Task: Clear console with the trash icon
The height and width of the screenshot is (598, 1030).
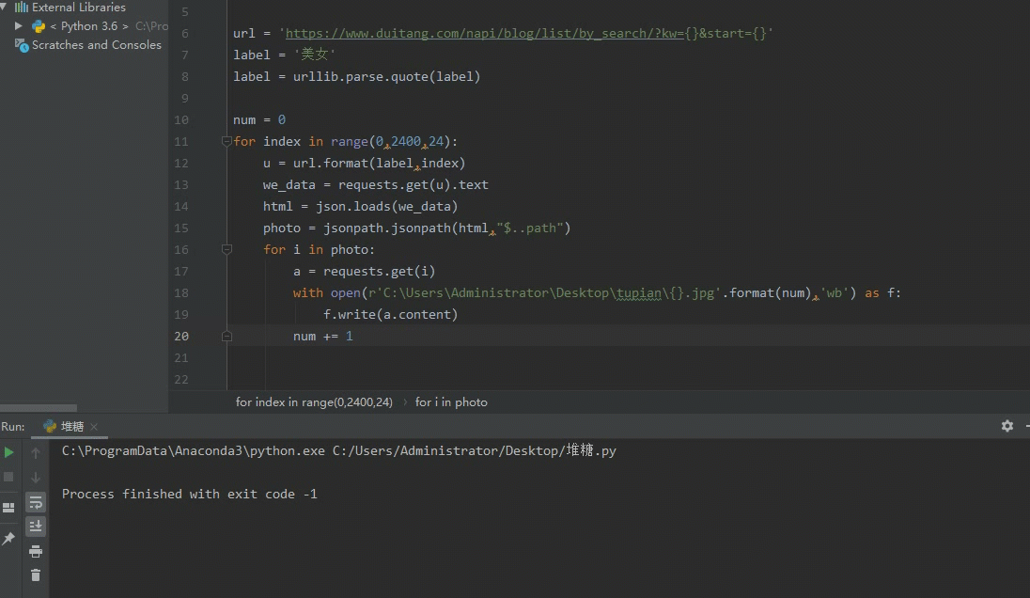Action: [x=36, y=575]
